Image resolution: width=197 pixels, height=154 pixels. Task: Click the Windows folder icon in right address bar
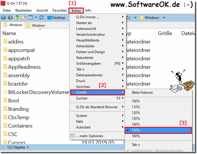(x=142, y=18)
